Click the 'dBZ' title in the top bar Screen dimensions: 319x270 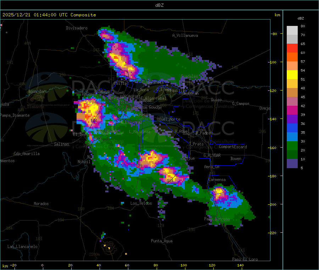[x=159, y=5]
